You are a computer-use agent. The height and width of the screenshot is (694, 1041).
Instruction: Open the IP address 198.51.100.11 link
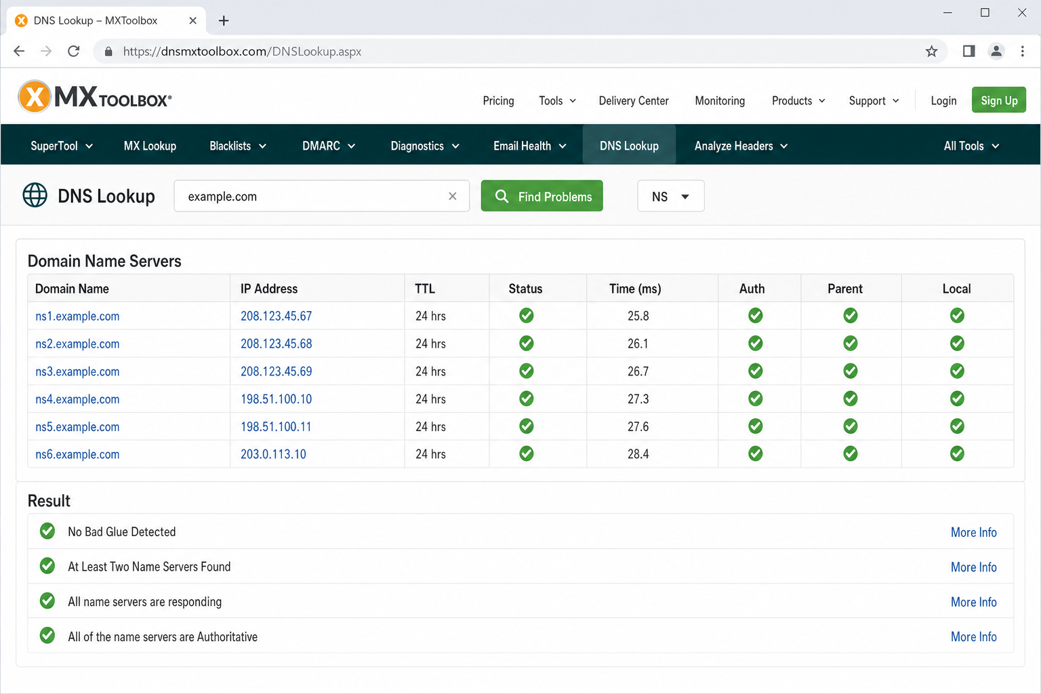pyautogui.click(x=276, y=427)
